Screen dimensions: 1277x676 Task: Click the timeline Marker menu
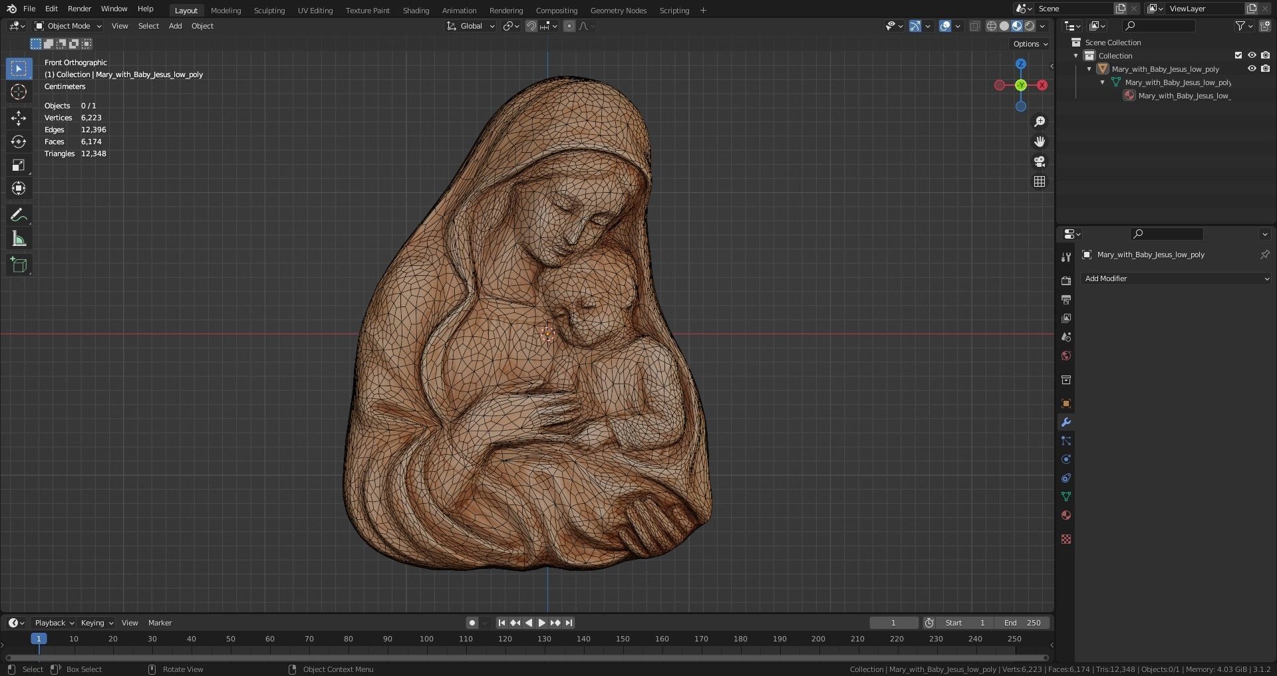pos(160,623)
